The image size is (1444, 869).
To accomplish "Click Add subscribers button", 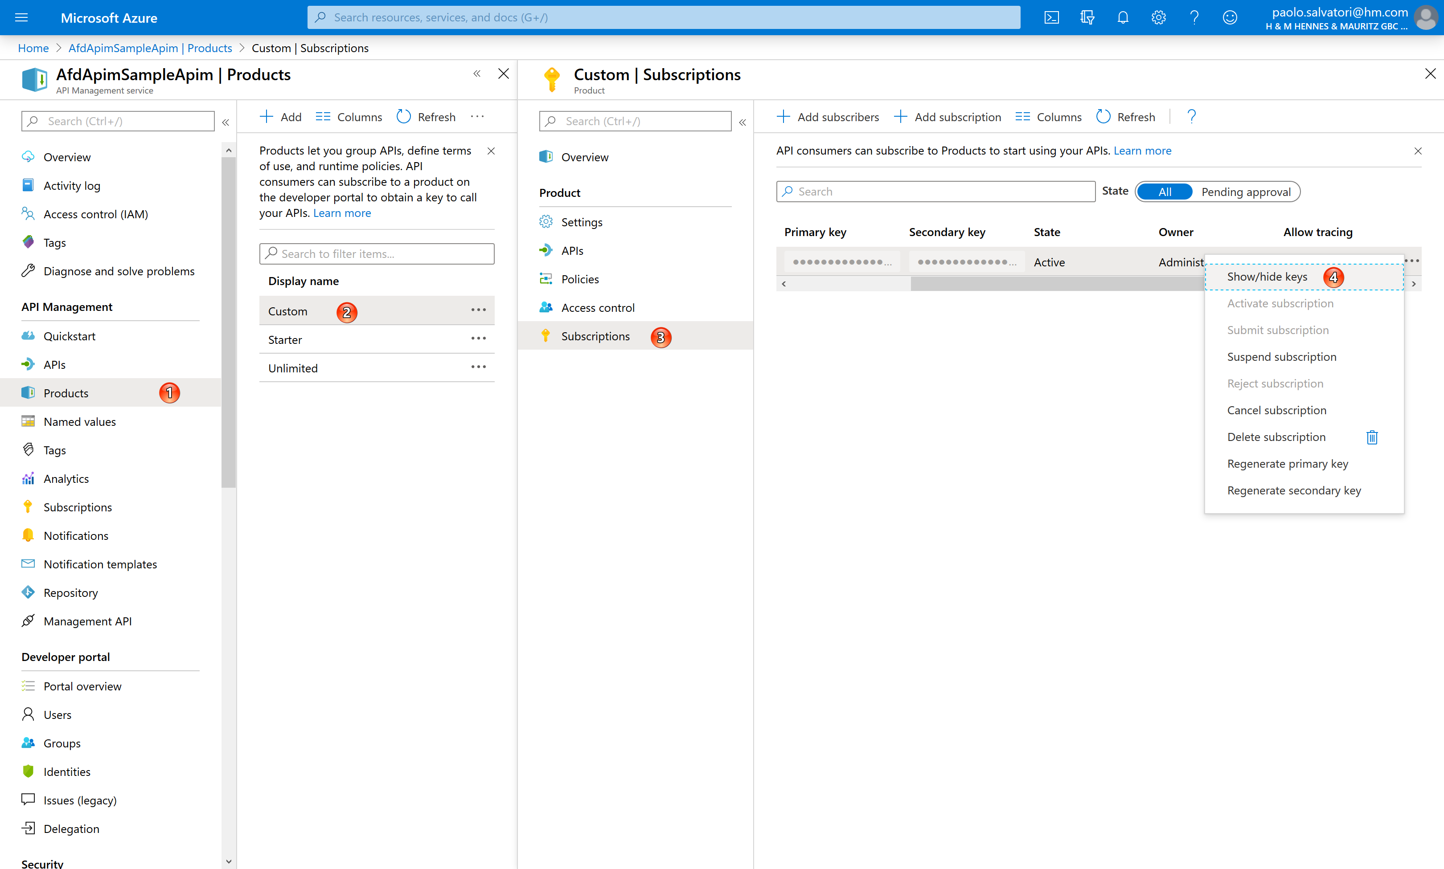I will [x=828, y=117].
